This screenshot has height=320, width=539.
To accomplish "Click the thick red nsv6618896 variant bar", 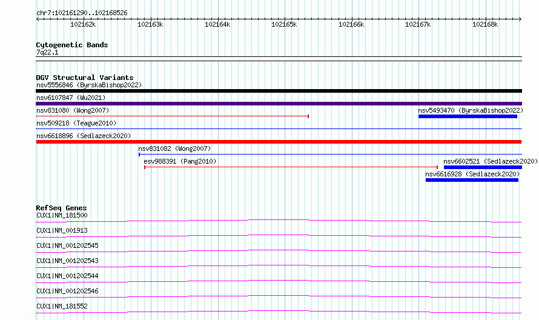I will click(279, 142).
